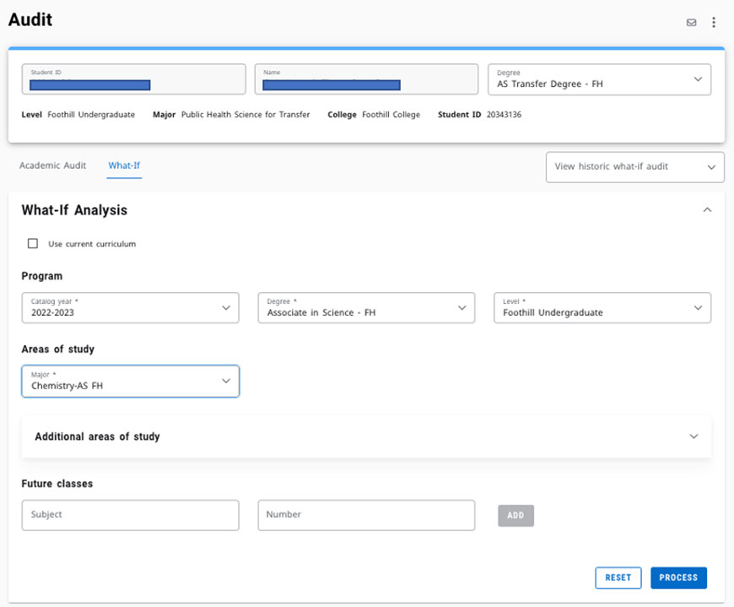Open the Catalog year dropdown
The height and width of the screenshot is (607, 734).
(x=130, y=308)
